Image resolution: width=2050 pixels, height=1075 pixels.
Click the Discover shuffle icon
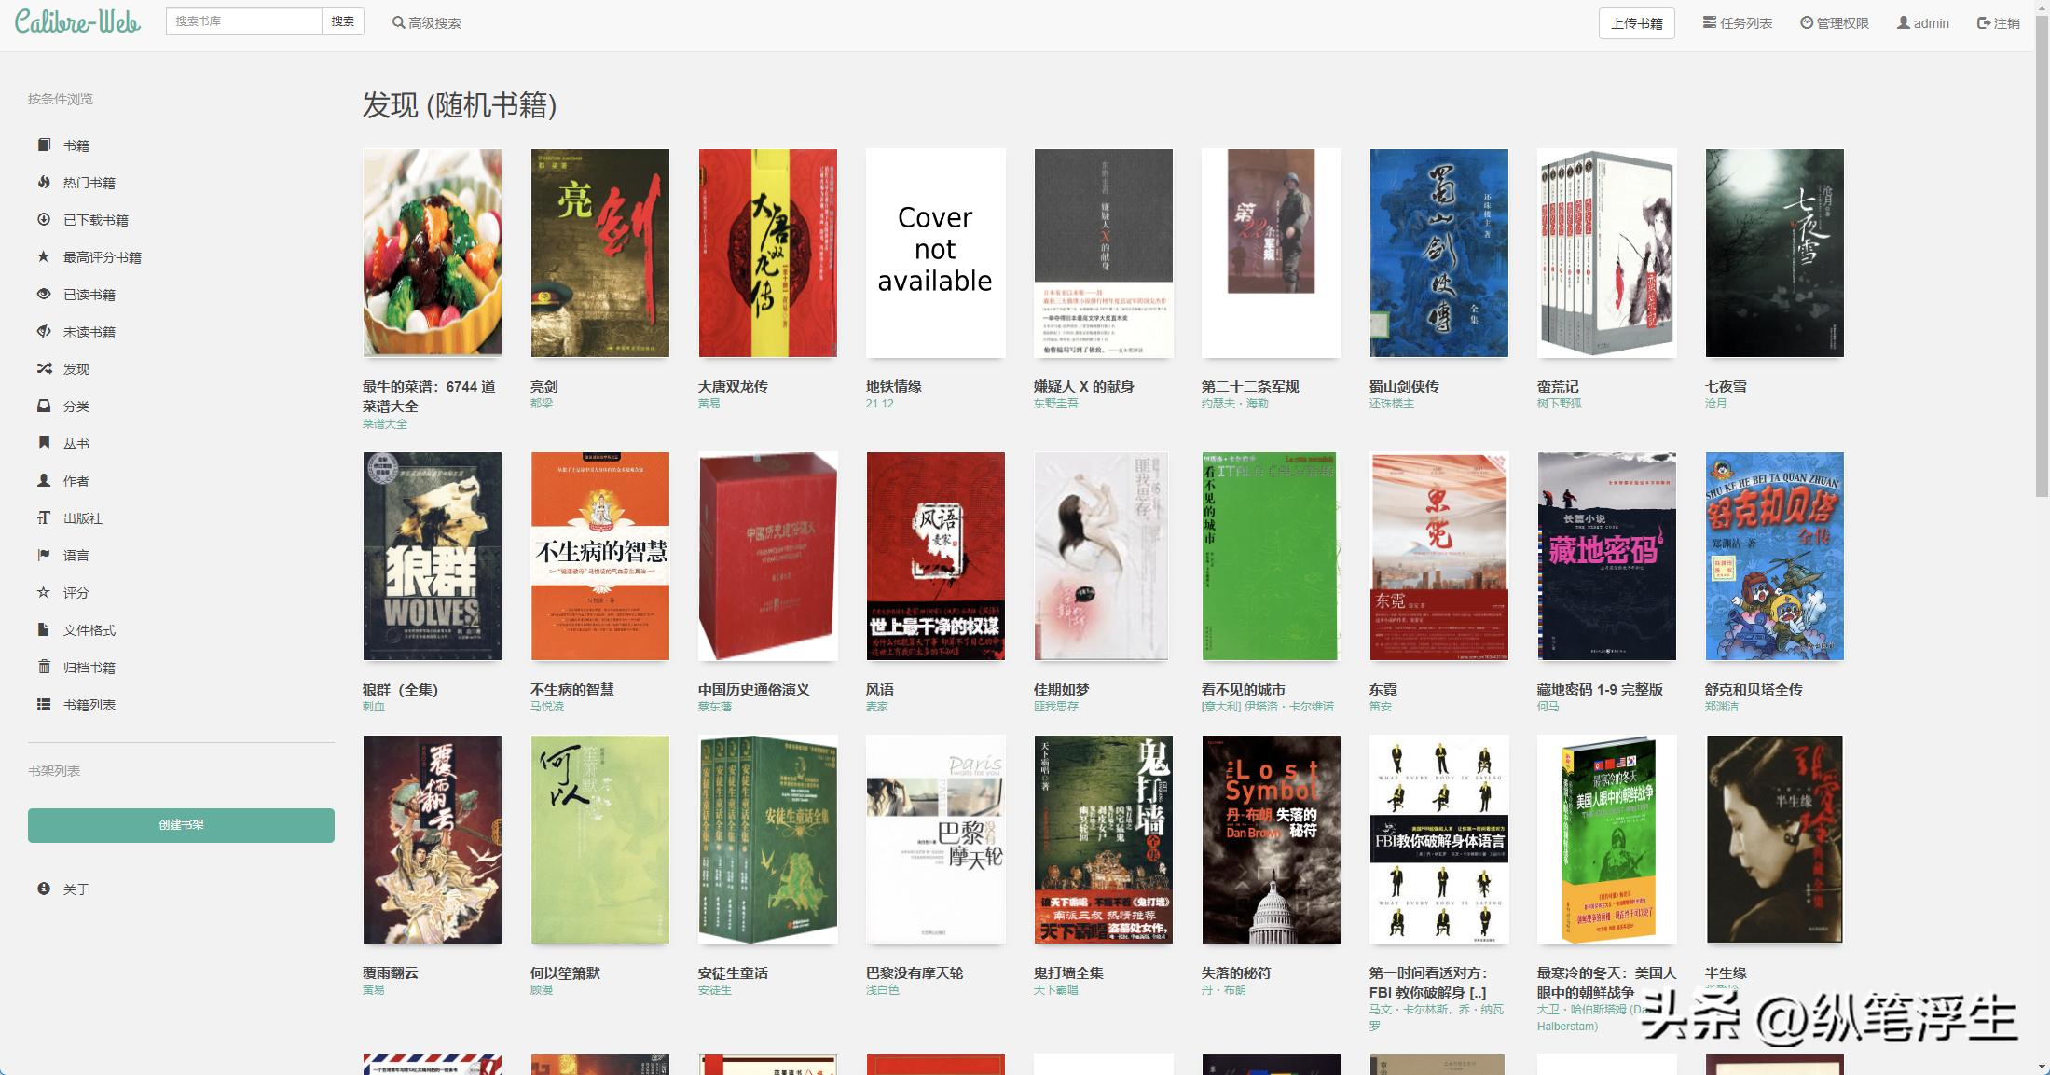(44, 368)
